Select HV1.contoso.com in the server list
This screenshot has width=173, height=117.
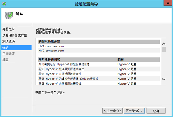(99, 46)
